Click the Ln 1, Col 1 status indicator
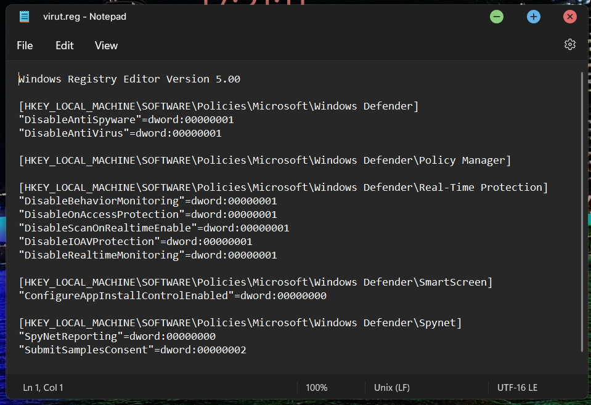The image size is (591, 405). (43, 387)
